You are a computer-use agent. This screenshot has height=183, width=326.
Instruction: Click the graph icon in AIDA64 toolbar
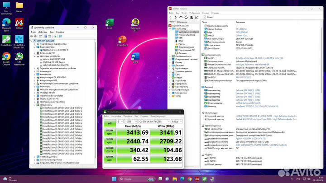197,17
